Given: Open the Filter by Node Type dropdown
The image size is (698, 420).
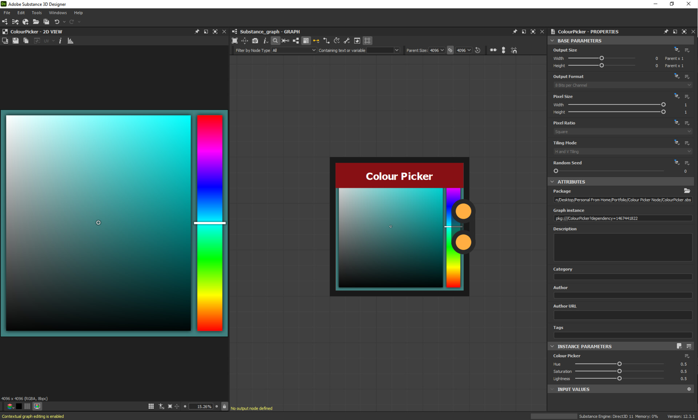Looking at the screenshot, I should [x=294, y=50].
